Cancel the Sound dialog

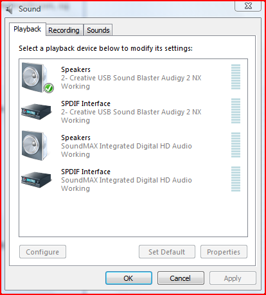(x=181, y=278)
